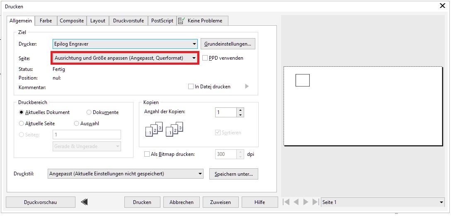Go to first preview page icon
This screenshot has width=451, height=216.
tap(286, 202)
